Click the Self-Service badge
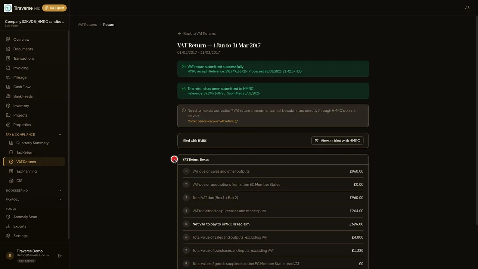Image resolution: width=478 pixels, height=269 pixels. tap(27, 261)
